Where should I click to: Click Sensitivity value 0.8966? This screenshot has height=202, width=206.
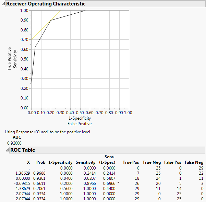pyautogui.click(x=89, y=184)
